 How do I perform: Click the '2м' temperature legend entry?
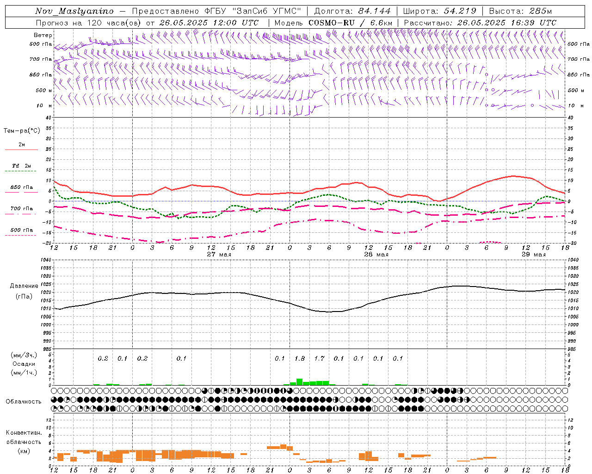tap(22, 145)
